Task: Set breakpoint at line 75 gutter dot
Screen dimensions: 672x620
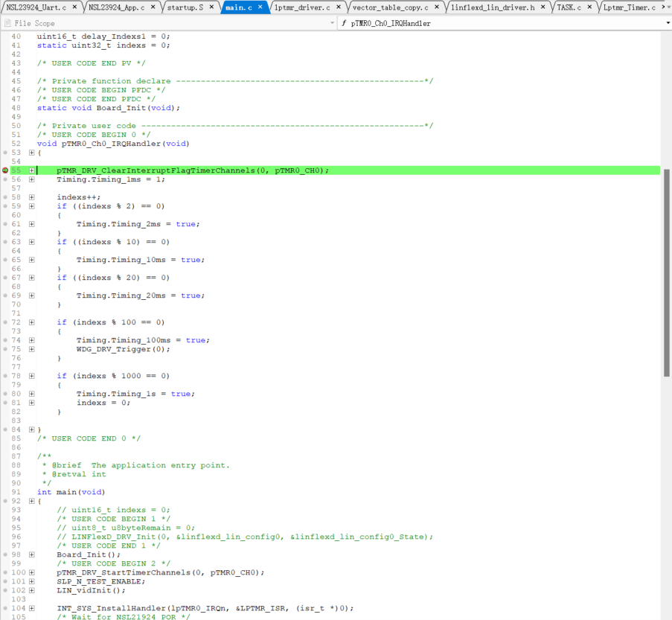Action: tap(5, 349)
